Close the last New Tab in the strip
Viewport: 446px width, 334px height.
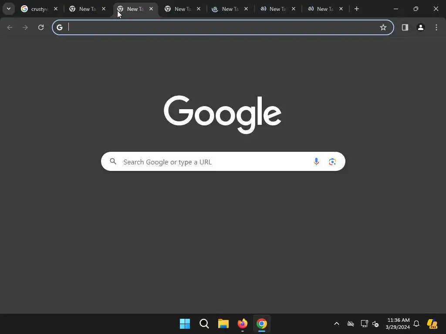click(x=341, y=9)
